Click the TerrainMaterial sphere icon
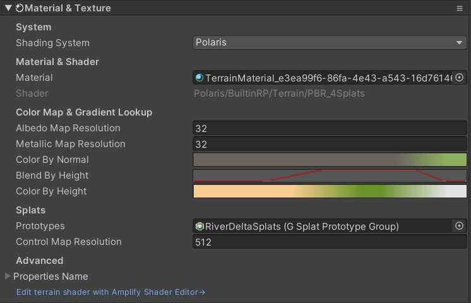The image size is (471, 303). (x=200, y=78)
